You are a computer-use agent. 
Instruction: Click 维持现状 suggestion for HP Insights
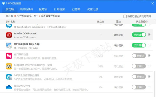pos(119,46)
